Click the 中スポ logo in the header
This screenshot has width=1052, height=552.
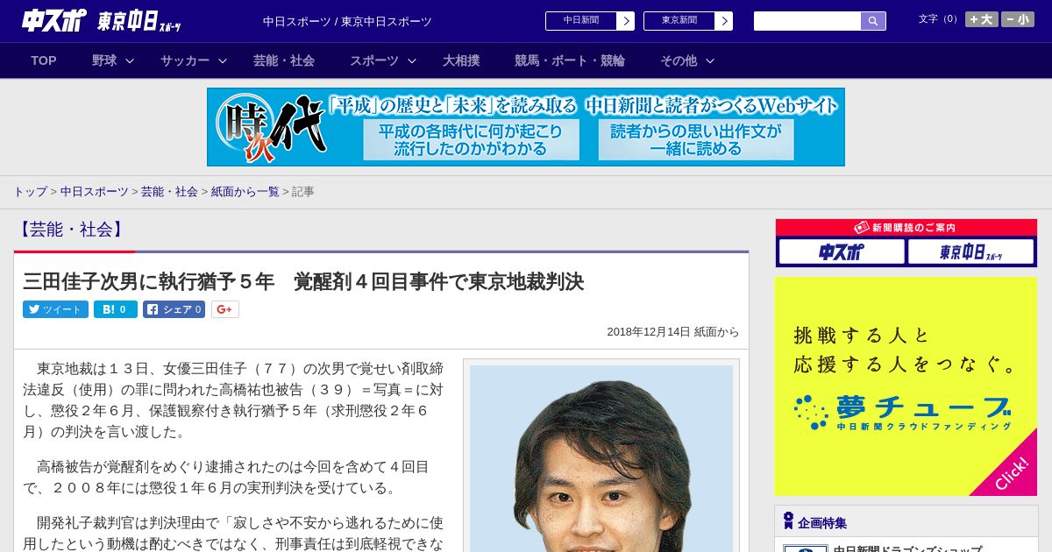click(x=54, y=21)
